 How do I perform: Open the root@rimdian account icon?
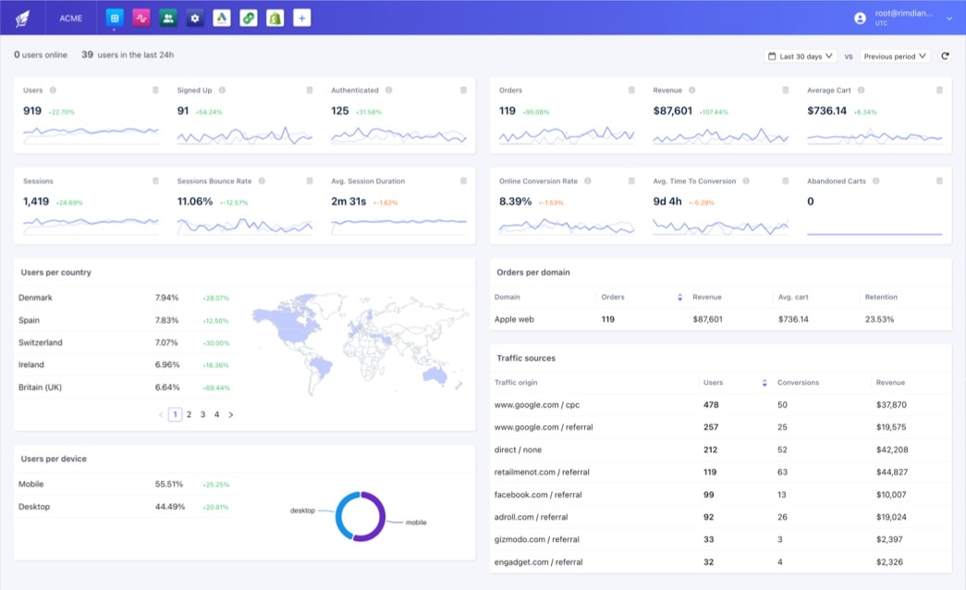858,17
